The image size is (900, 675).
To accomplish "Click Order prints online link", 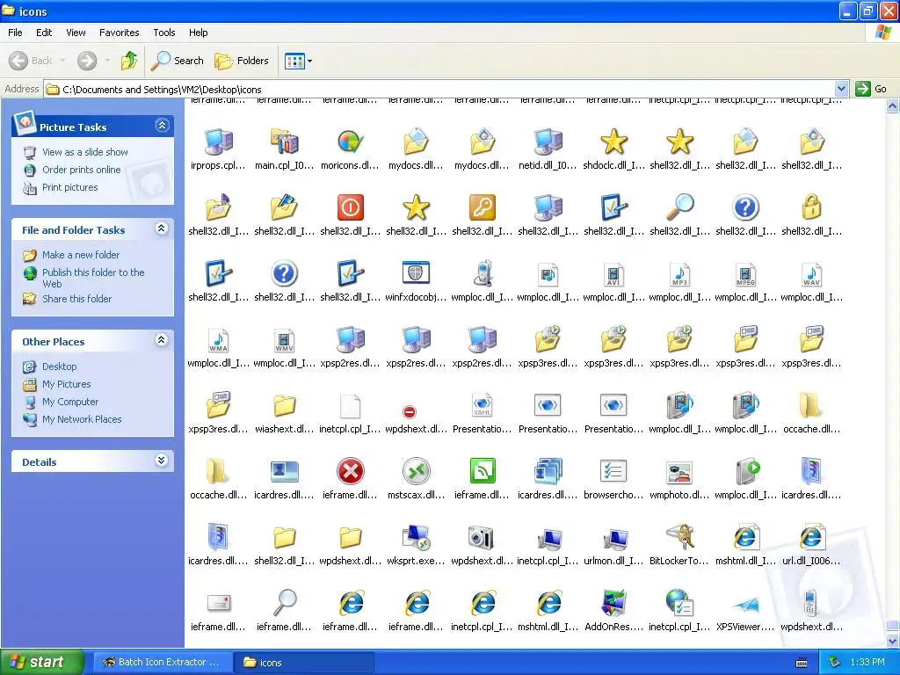I will tap(82, 170).
